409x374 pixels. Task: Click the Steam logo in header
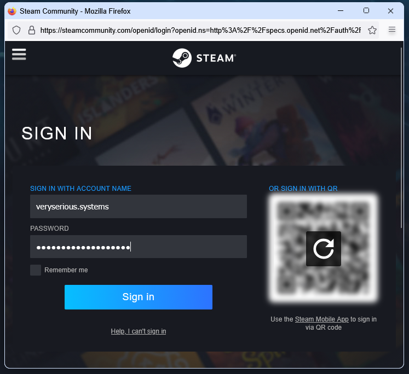(204, 58)
